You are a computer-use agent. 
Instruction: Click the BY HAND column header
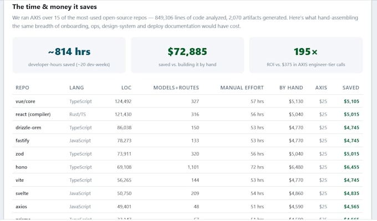click(x=291, y=88)
